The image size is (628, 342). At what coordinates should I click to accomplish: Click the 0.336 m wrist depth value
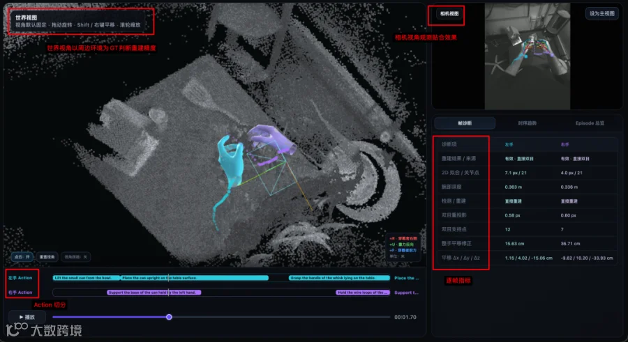tap(569, 187)
